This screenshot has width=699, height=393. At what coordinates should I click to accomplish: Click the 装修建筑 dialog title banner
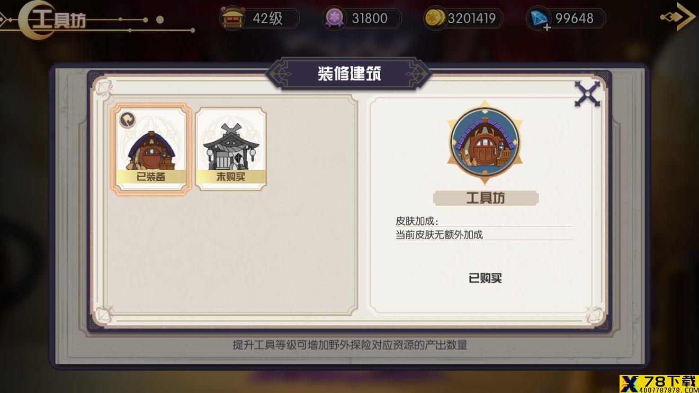pyautogui.click(x=349, y=74)
